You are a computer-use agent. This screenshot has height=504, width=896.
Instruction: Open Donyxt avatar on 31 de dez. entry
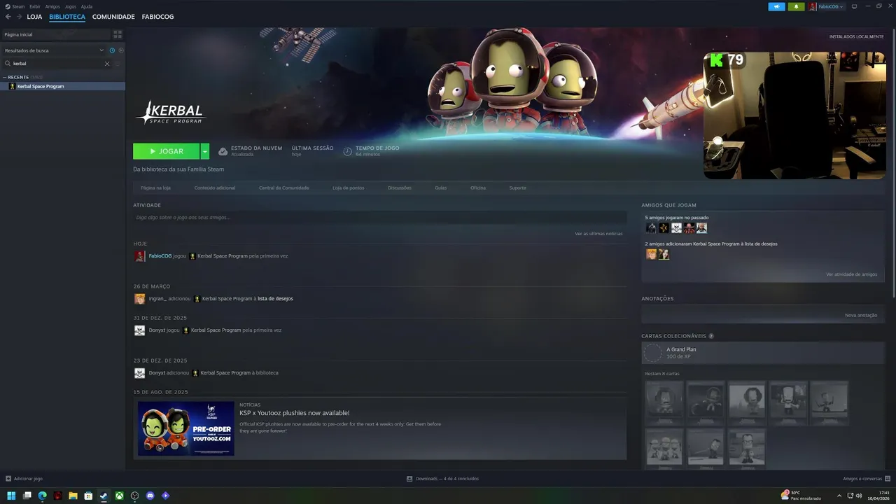[x=140, y=330]
